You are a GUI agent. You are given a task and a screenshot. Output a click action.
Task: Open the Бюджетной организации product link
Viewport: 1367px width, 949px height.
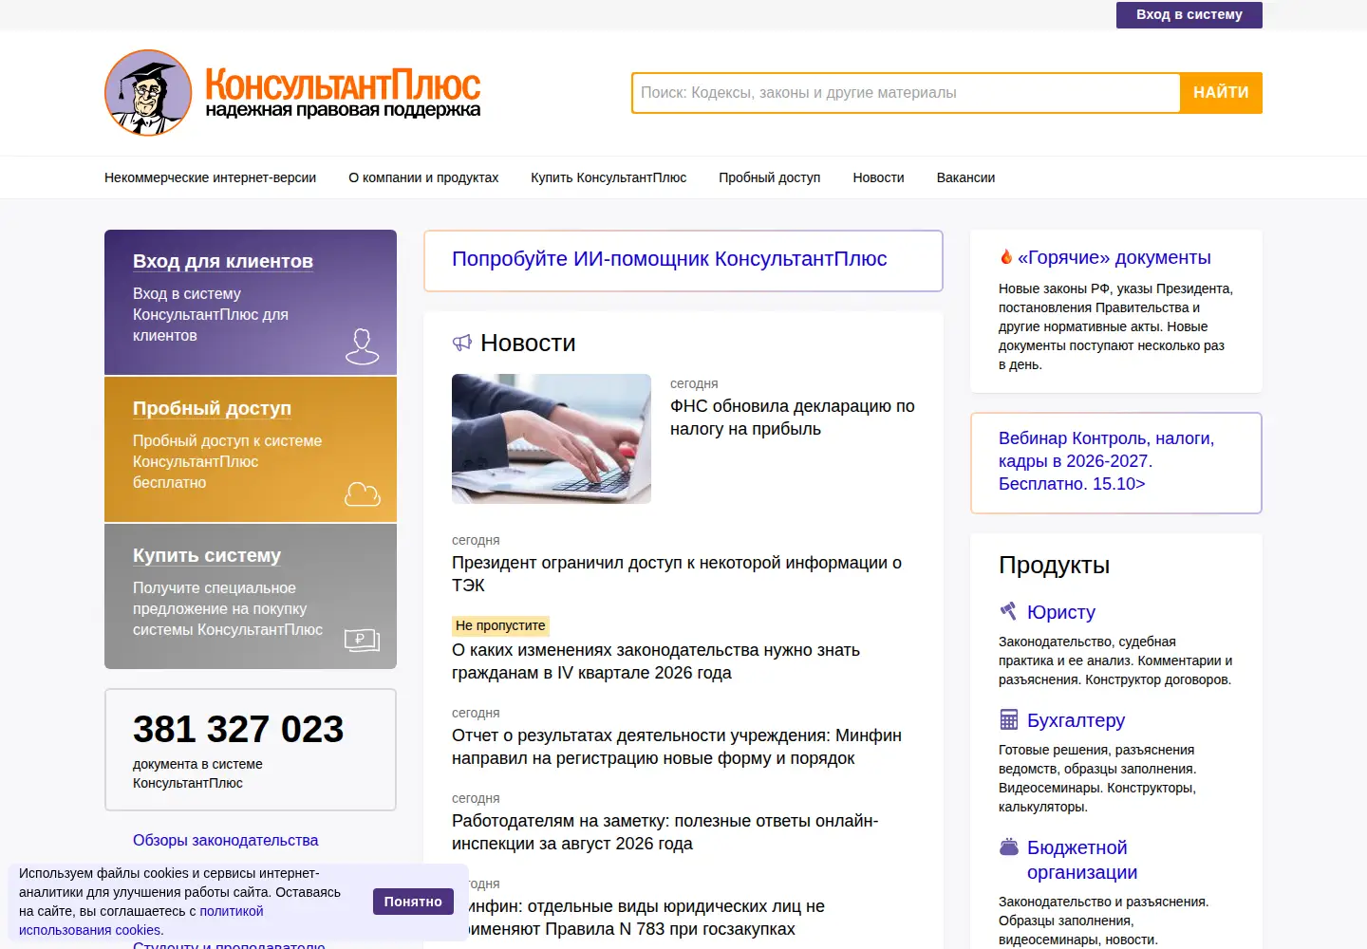pyautogui.click(x=1082, y=860)
